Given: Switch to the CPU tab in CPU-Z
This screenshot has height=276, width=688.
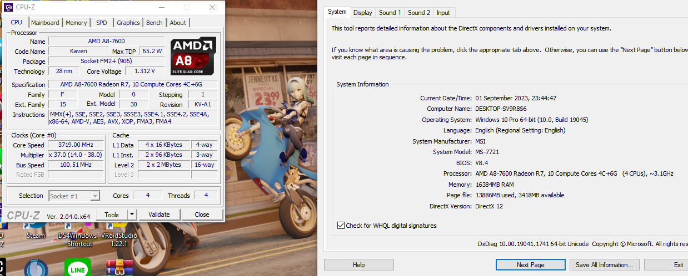Looking at the screenshot, I should pos(17,22).
